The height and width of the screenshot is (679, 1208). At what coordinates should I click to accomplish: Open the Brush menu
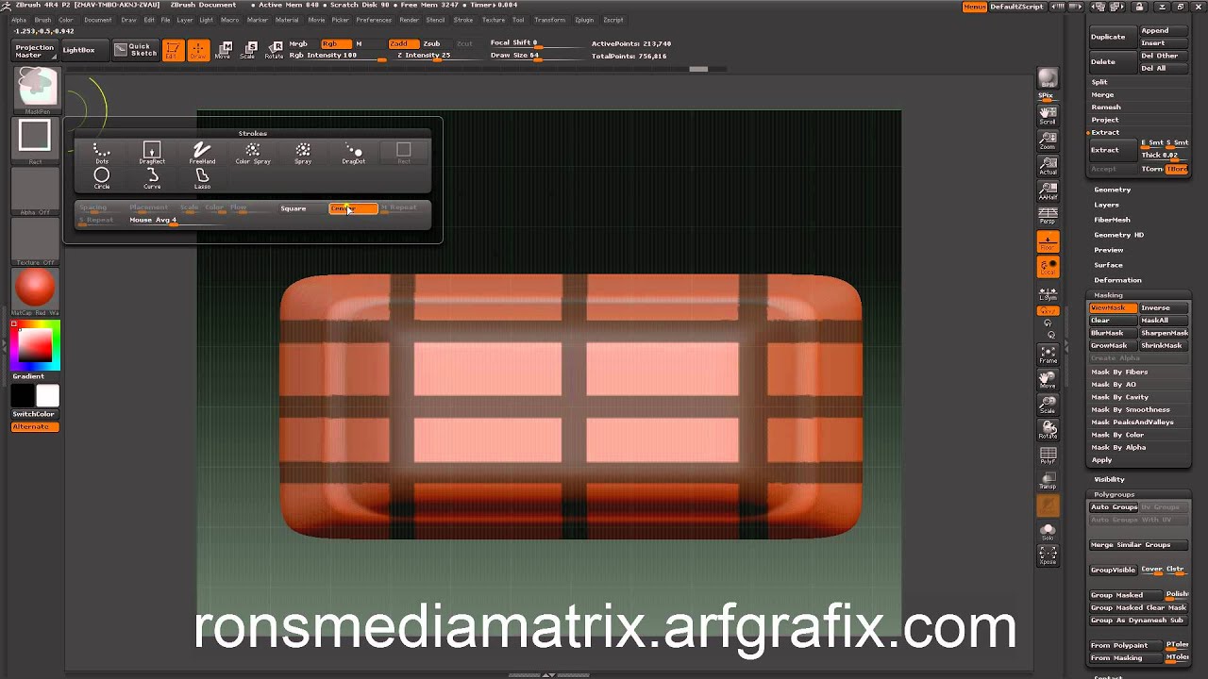[42, 20]
